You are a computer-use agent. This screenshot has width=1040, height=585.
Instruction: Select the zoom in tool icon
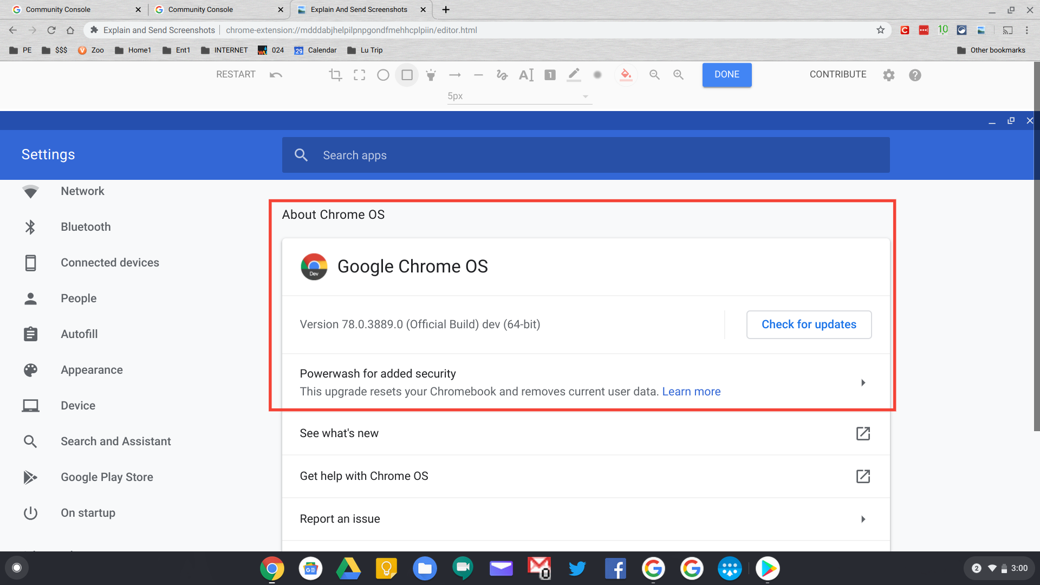tap(679, 74)
